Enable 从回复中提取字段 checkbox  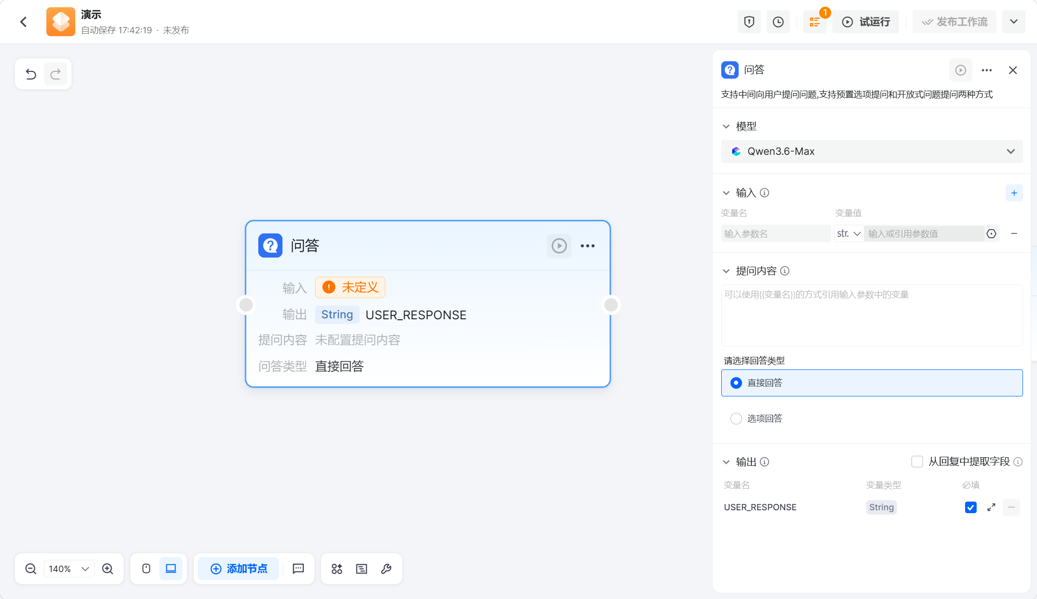pos(917,462)
